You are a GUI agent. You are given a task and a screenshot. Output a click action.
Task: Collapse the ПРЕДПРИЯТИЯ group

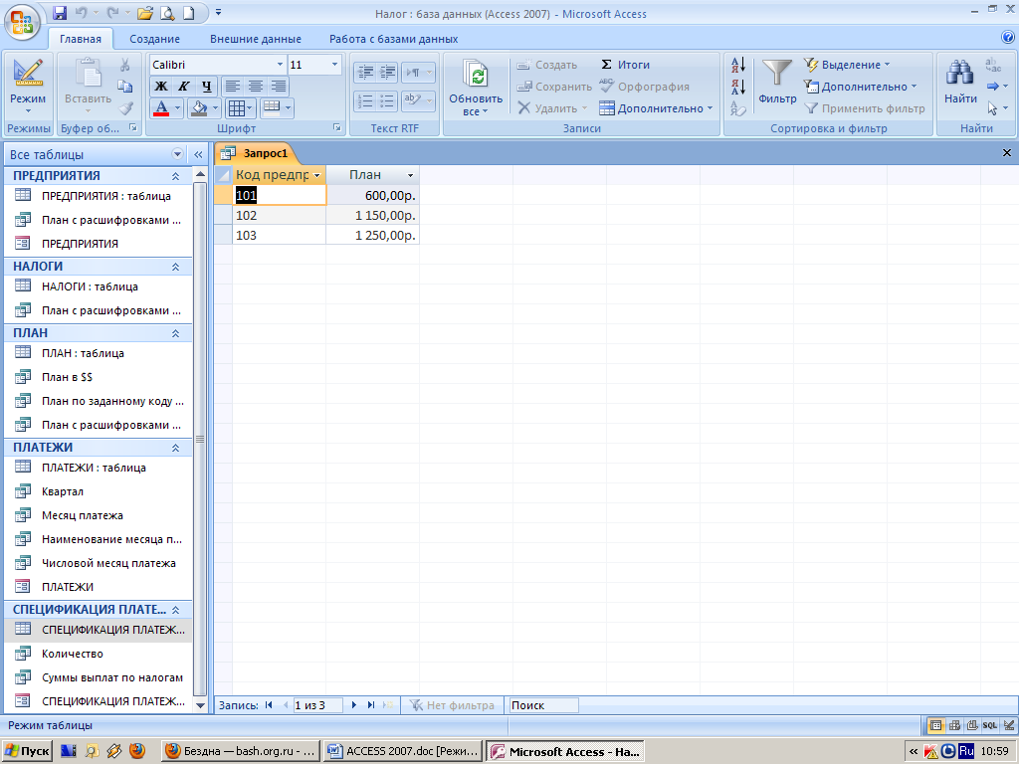coord(175,176)
